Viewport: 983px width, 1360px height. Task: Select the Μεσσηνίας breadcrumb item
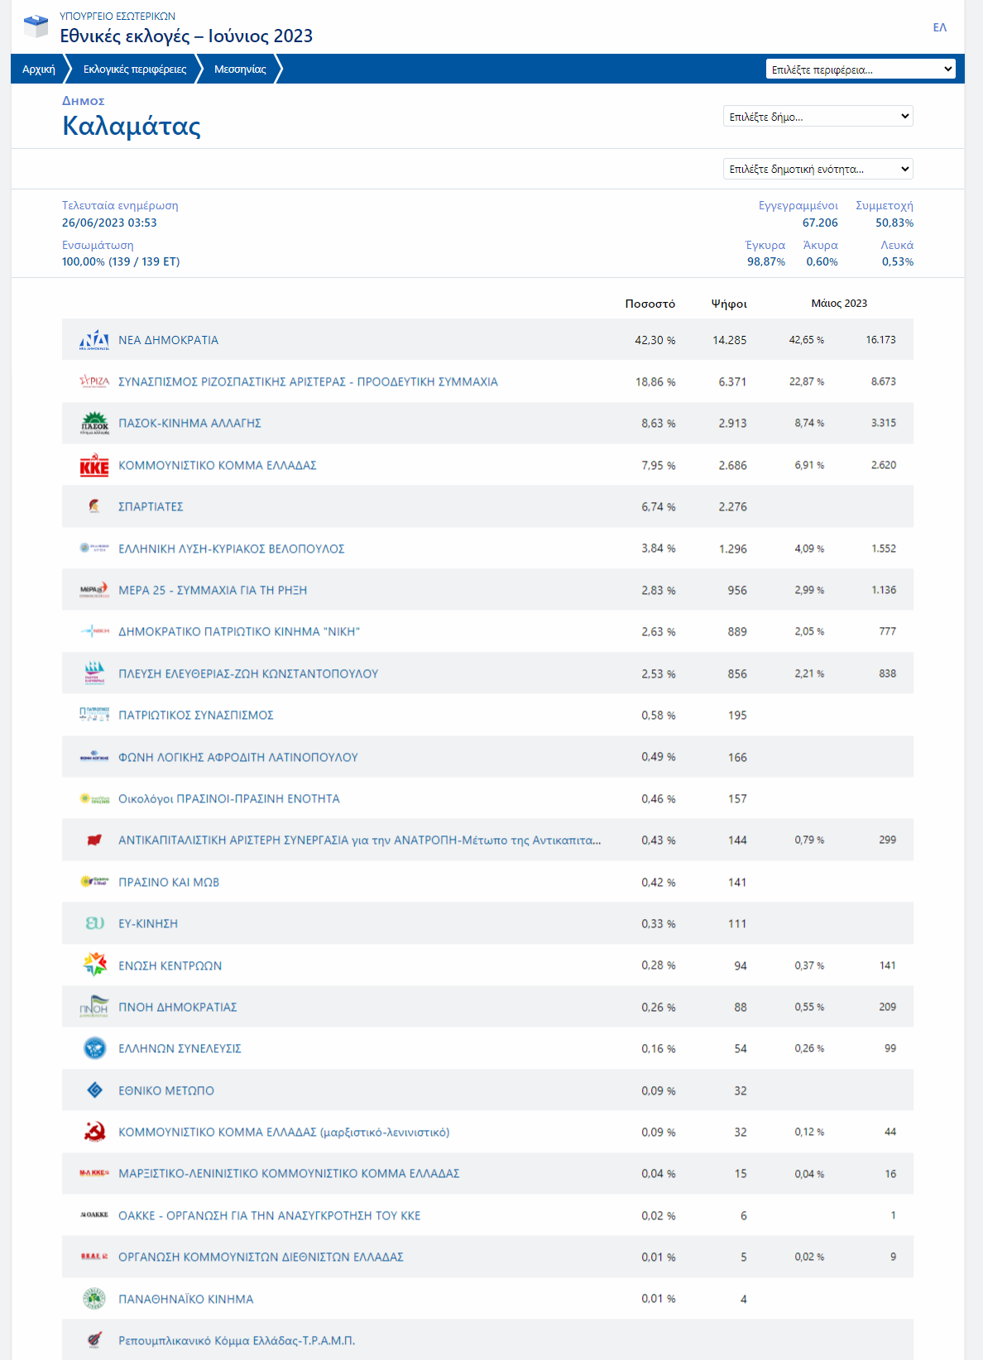[x=240, y=69]
